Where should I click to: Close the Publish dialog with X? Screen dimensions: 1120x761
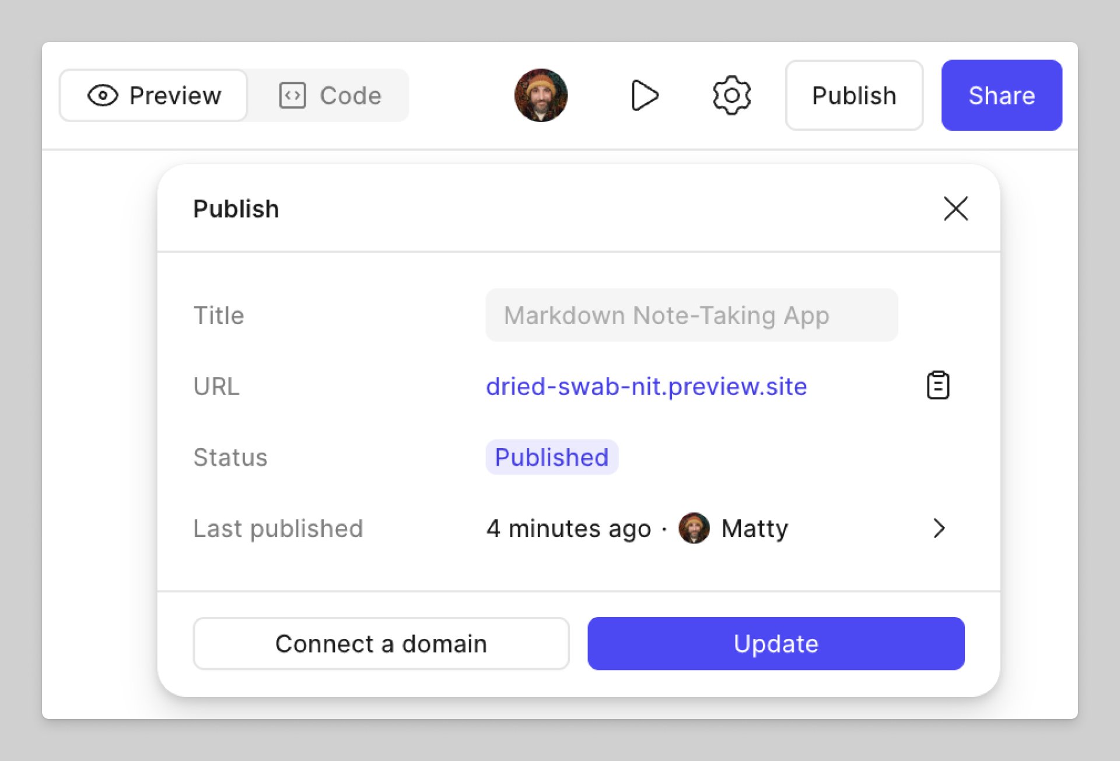956,208
